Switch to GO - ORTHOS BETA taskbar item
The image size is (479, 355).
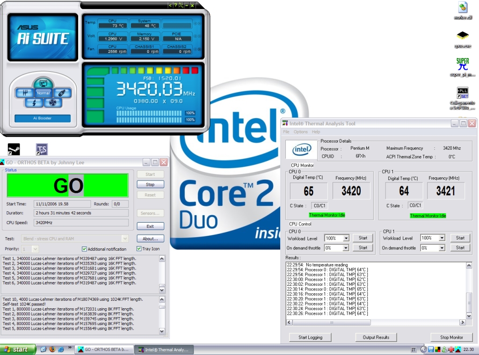[x=105, y=349]
